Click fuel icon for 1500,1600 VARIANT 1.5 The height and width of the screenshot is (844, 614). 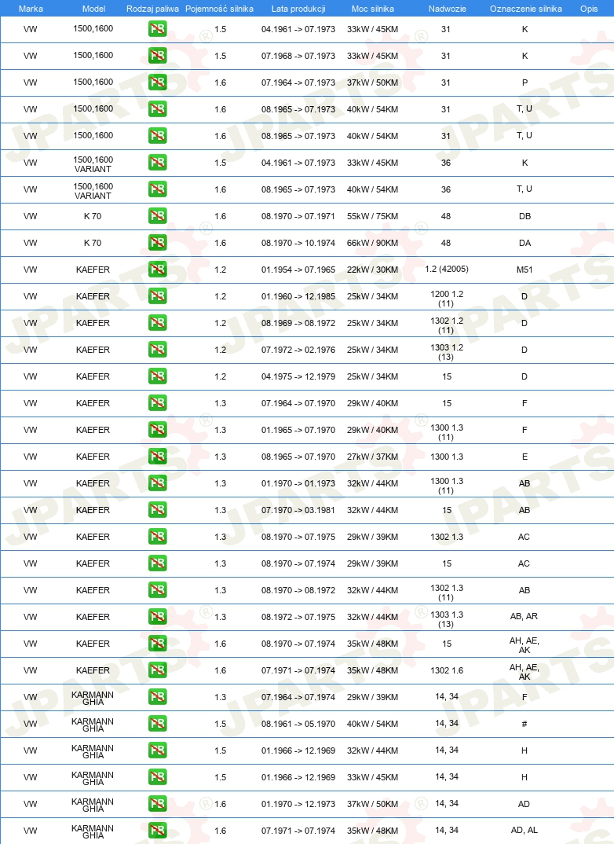pyautogui.click(x=158, y=163)
